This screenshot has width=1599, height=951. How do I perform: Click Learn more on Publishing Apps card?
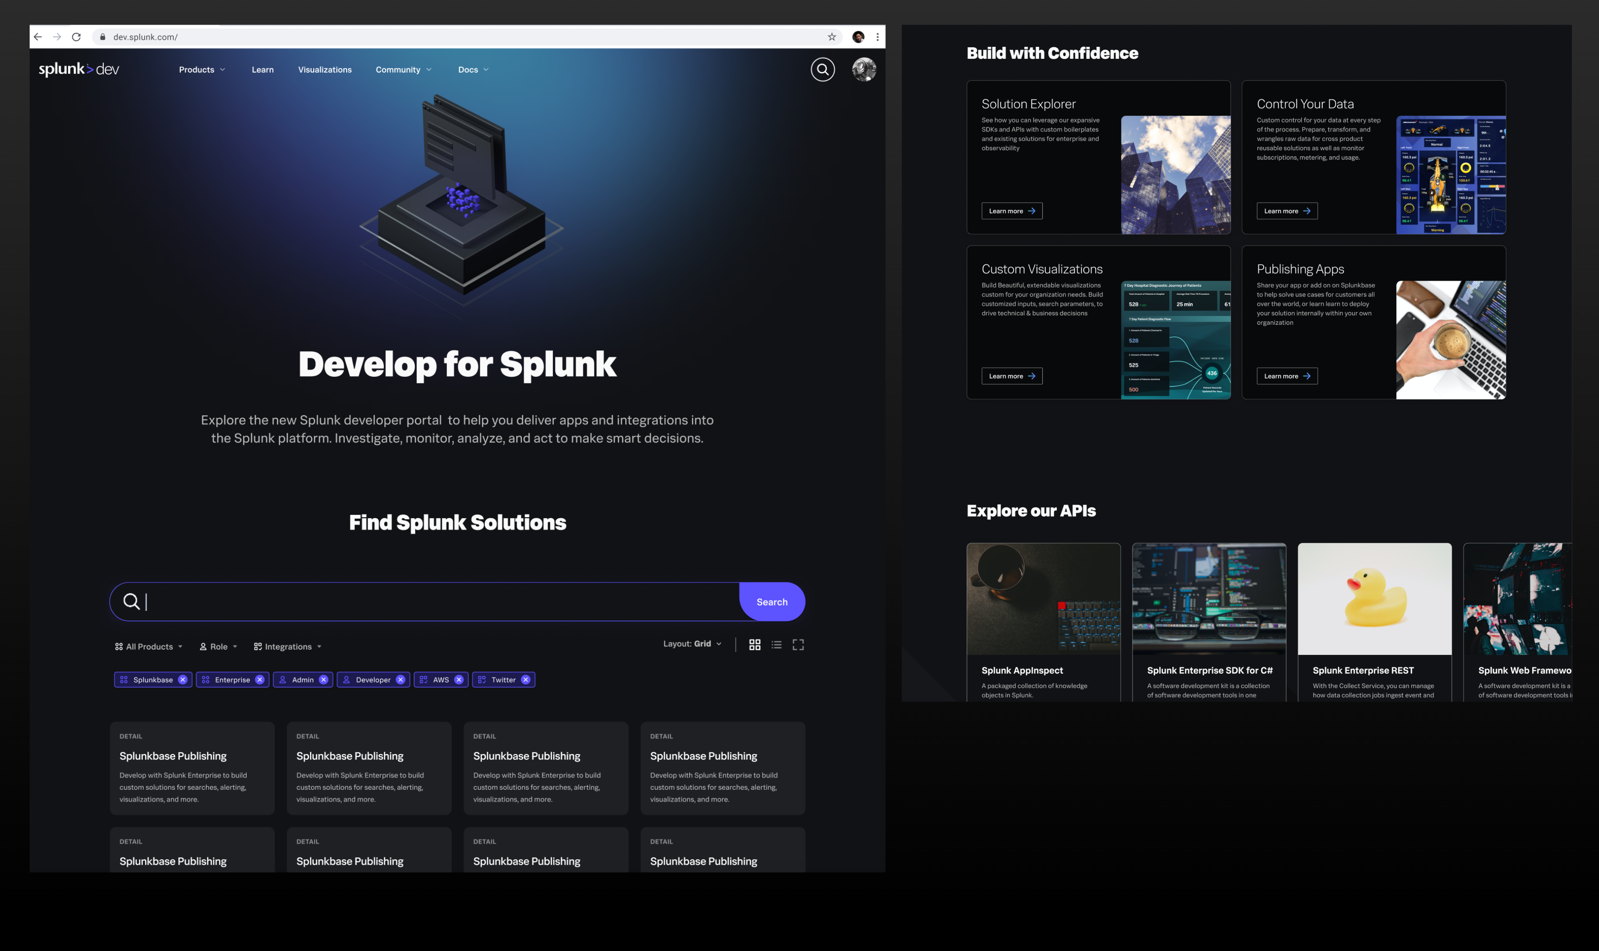[x=1287, y=376]
